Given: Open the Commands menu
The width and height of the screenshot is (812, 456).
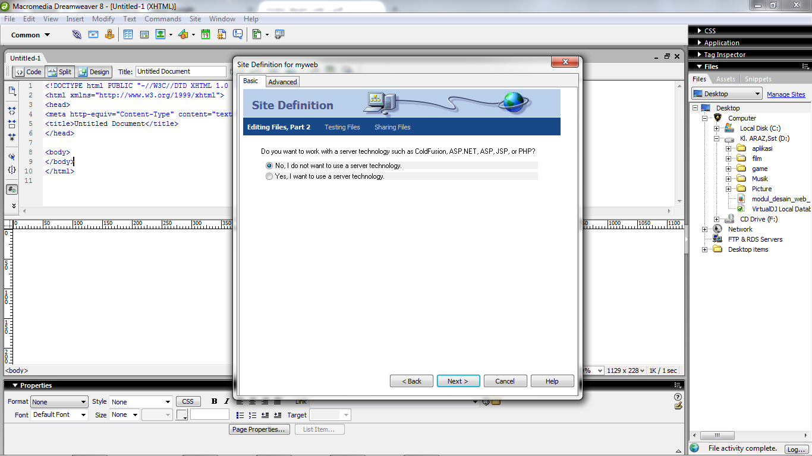Looking at the screenshot, I should (163, 19).
